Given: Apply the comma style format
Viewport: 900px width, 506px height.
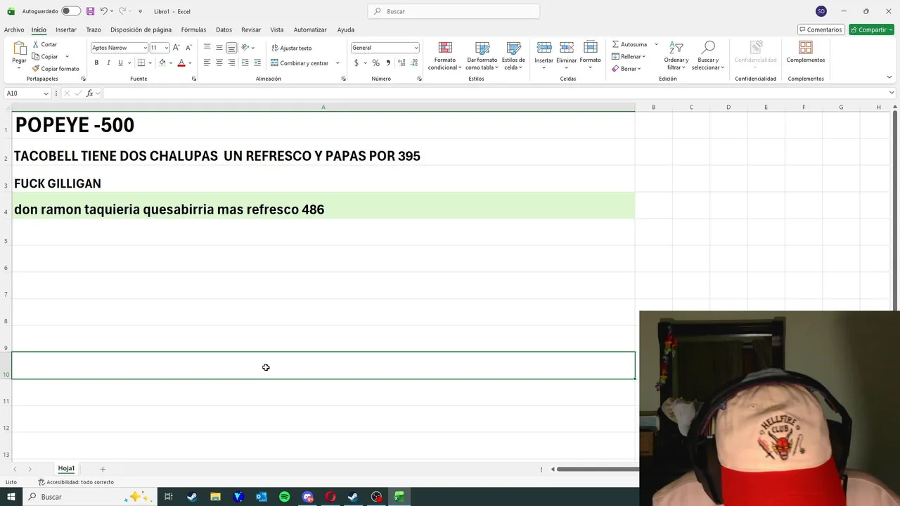Looking at the screenshot, I should tap(388, 63).
